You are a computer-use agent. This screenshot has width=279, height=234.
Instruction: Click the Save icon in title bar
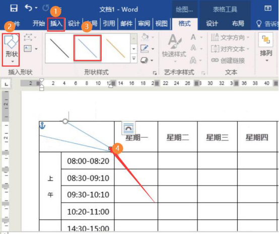click(x=14, y=8)
